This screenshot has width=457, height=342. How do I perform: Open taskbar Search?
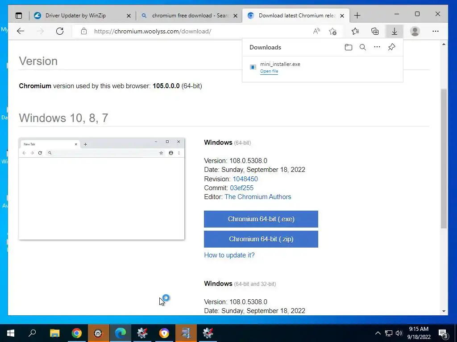click(x=32, y=333)
